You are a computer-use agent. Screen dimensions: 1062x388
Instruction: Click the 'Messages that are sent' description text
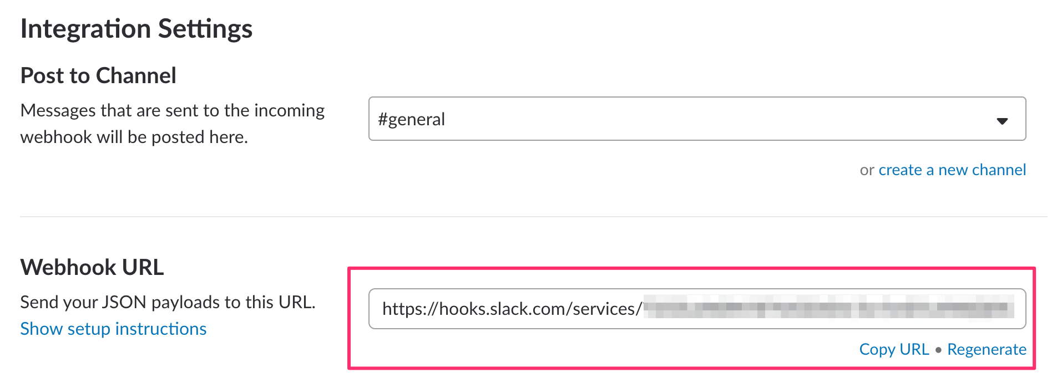pyautogui.click(x=173, y=110)
